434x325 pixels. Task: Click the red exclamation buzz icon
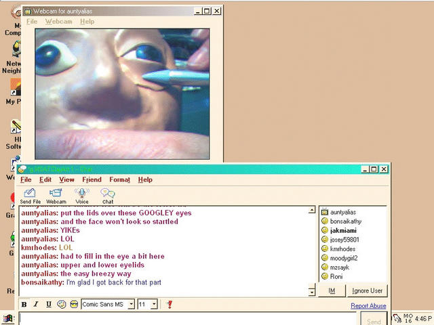[x=170, y=304]
